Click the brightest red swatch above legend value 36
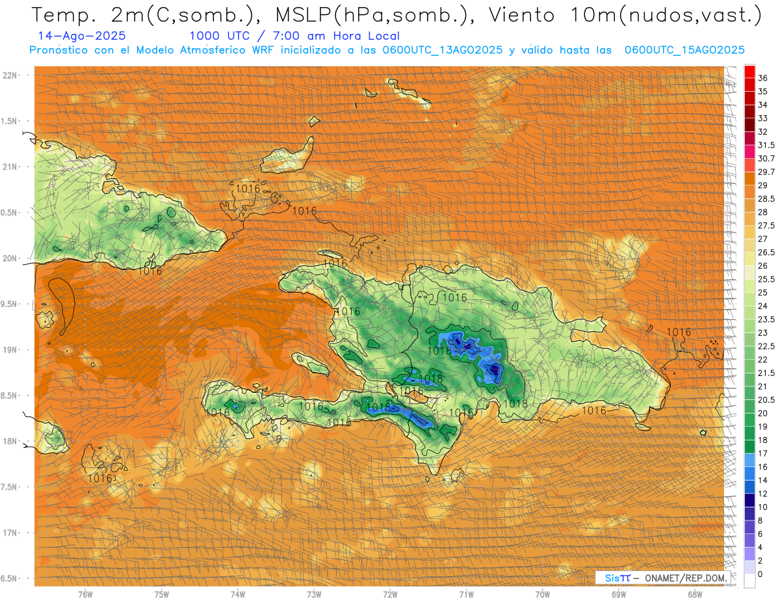The image size is (780, 603). 749,71
